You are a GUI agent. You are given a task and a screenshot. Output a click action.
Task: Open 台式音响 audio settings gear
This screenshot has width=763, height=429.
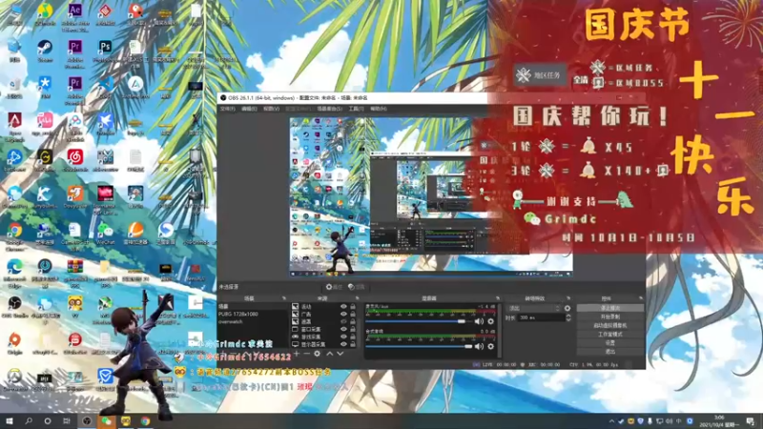(x=490, y=346)
